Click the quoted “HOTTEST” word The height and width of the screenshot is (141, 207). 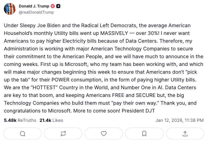(42, 88)
